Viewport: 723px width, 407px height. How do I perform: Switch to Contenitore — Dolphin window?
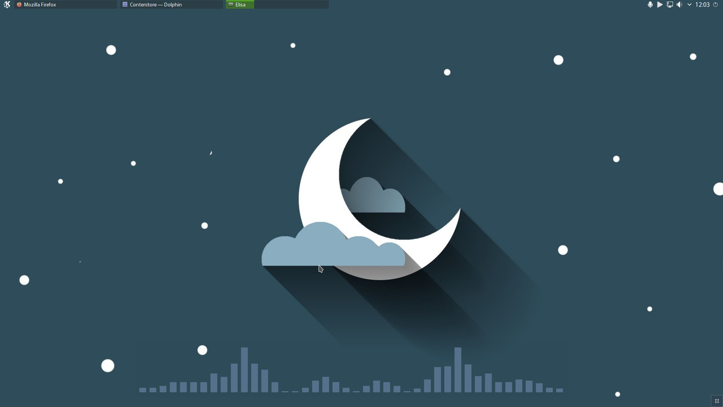click(x=171, y=5)
